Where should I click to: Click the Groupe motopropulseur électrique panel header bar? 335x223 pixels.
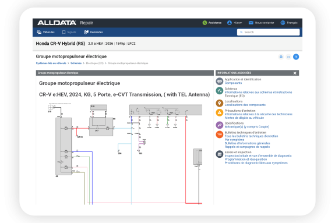(125, 73)
